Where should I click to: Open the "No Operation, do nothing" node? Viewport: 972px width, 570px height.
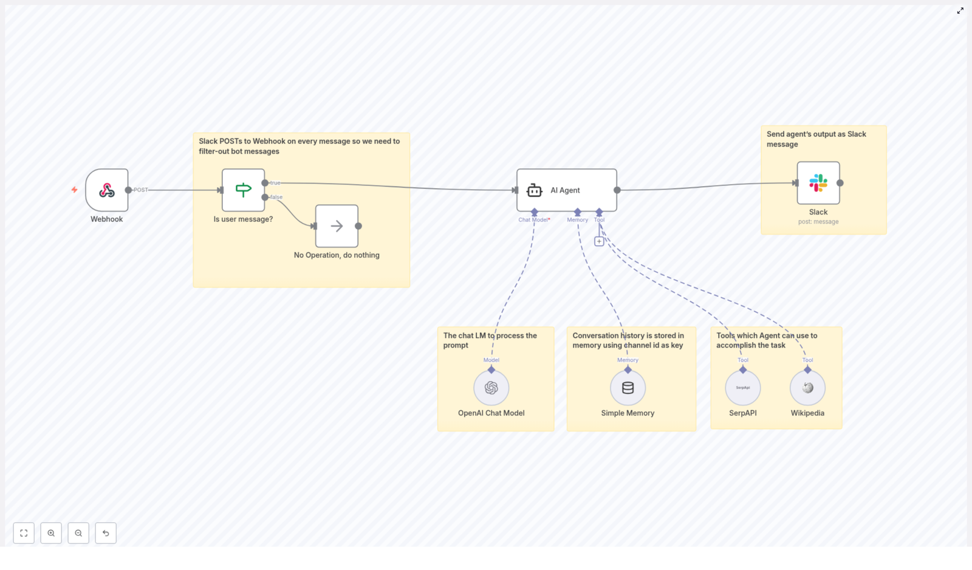pyautogui.click(x=337, y=225)
